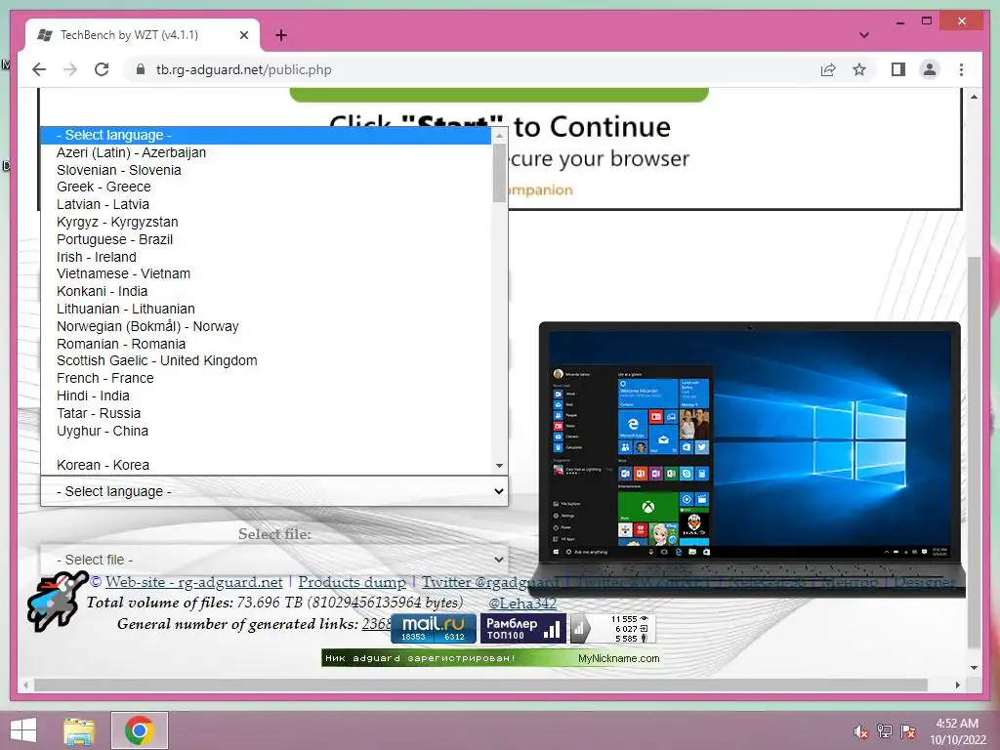
Task: Click the visitor statistics counter badge
Action: coord(612,628)
